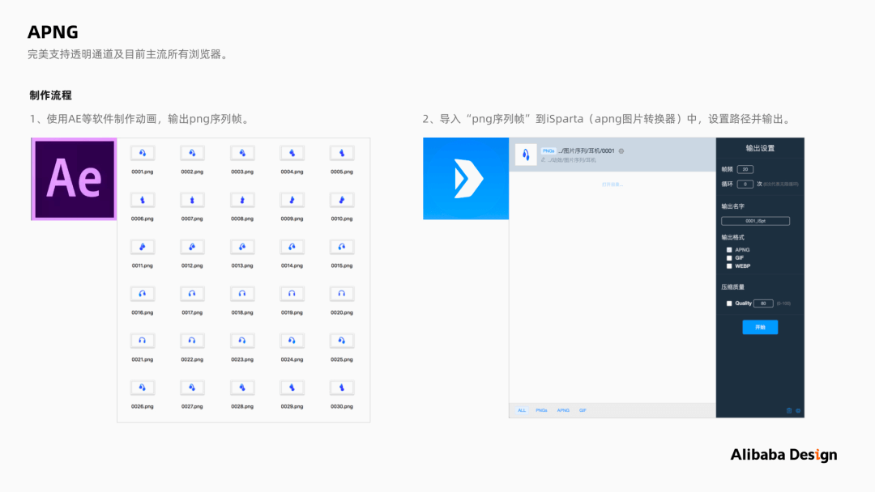Enable the GIF output format checkbox

click(729, 258)
